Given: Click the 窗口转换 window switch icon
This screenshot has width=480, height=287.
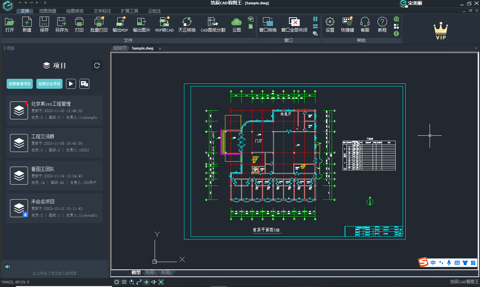Looking at the screenshot, I should pos(268,25).
